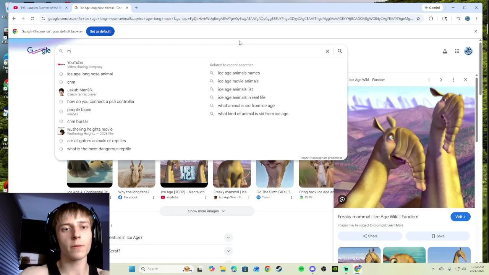Click the taskbar Search box
This screenshot has height=275, width=489.
tap(166, 269)
